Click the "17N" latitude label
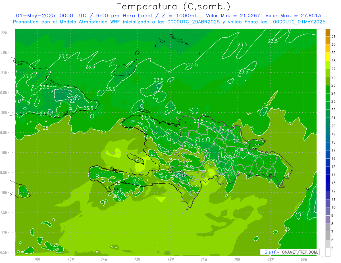Screen dimensions: 341x263 pyautogui.click(x=5, y=232)
